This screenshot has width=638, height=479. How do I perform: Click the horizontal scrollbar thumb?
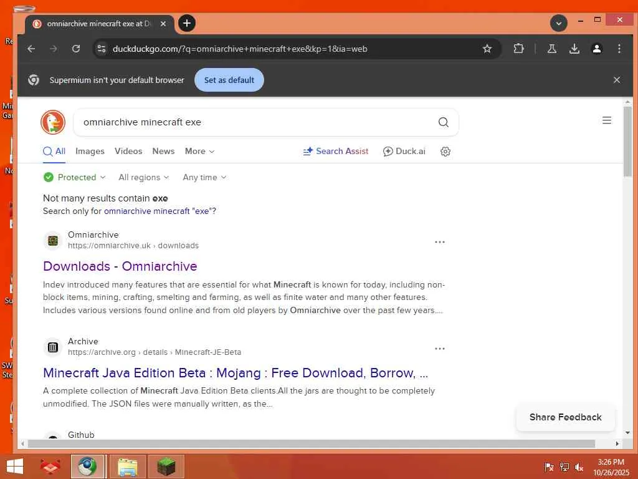coord(312,443)
